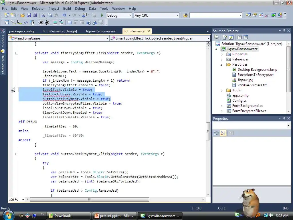Click the Find in Files icon

tap(185, 15)
